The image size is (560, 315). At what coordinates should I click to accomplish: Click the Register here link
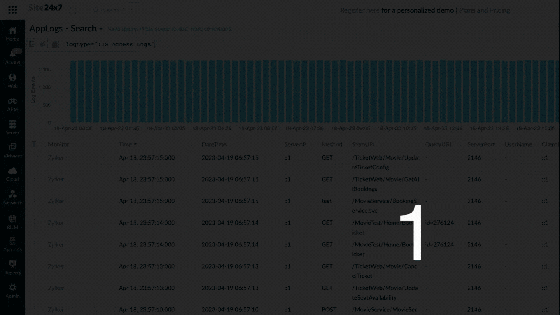click(x=360, y=10)
